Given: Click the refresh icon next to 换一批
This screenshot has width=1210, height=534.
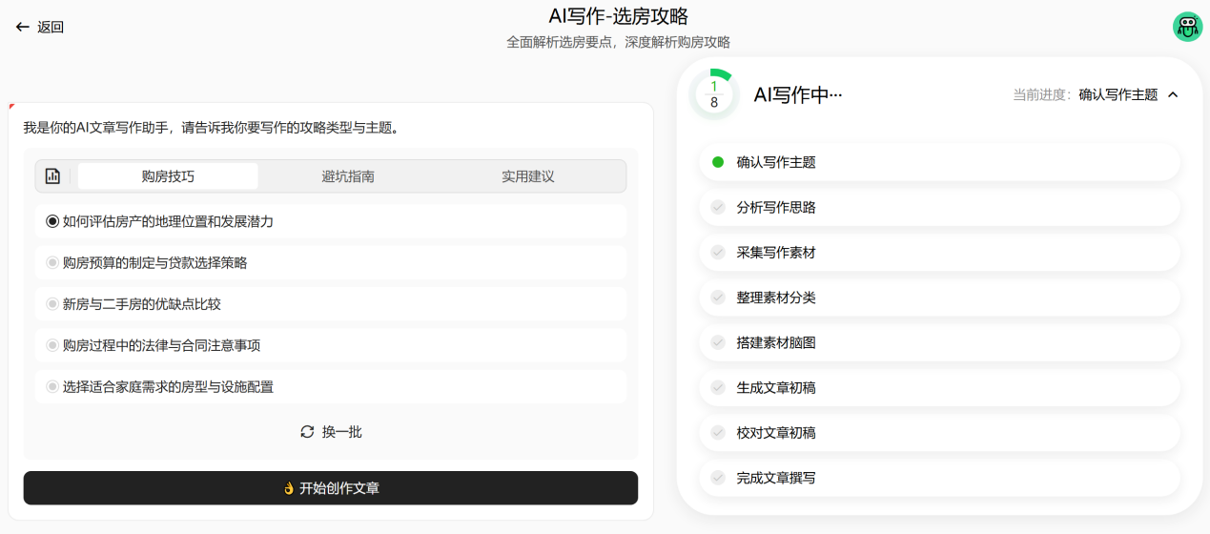Looking at the screenshot, I should [x=307, y=432].
